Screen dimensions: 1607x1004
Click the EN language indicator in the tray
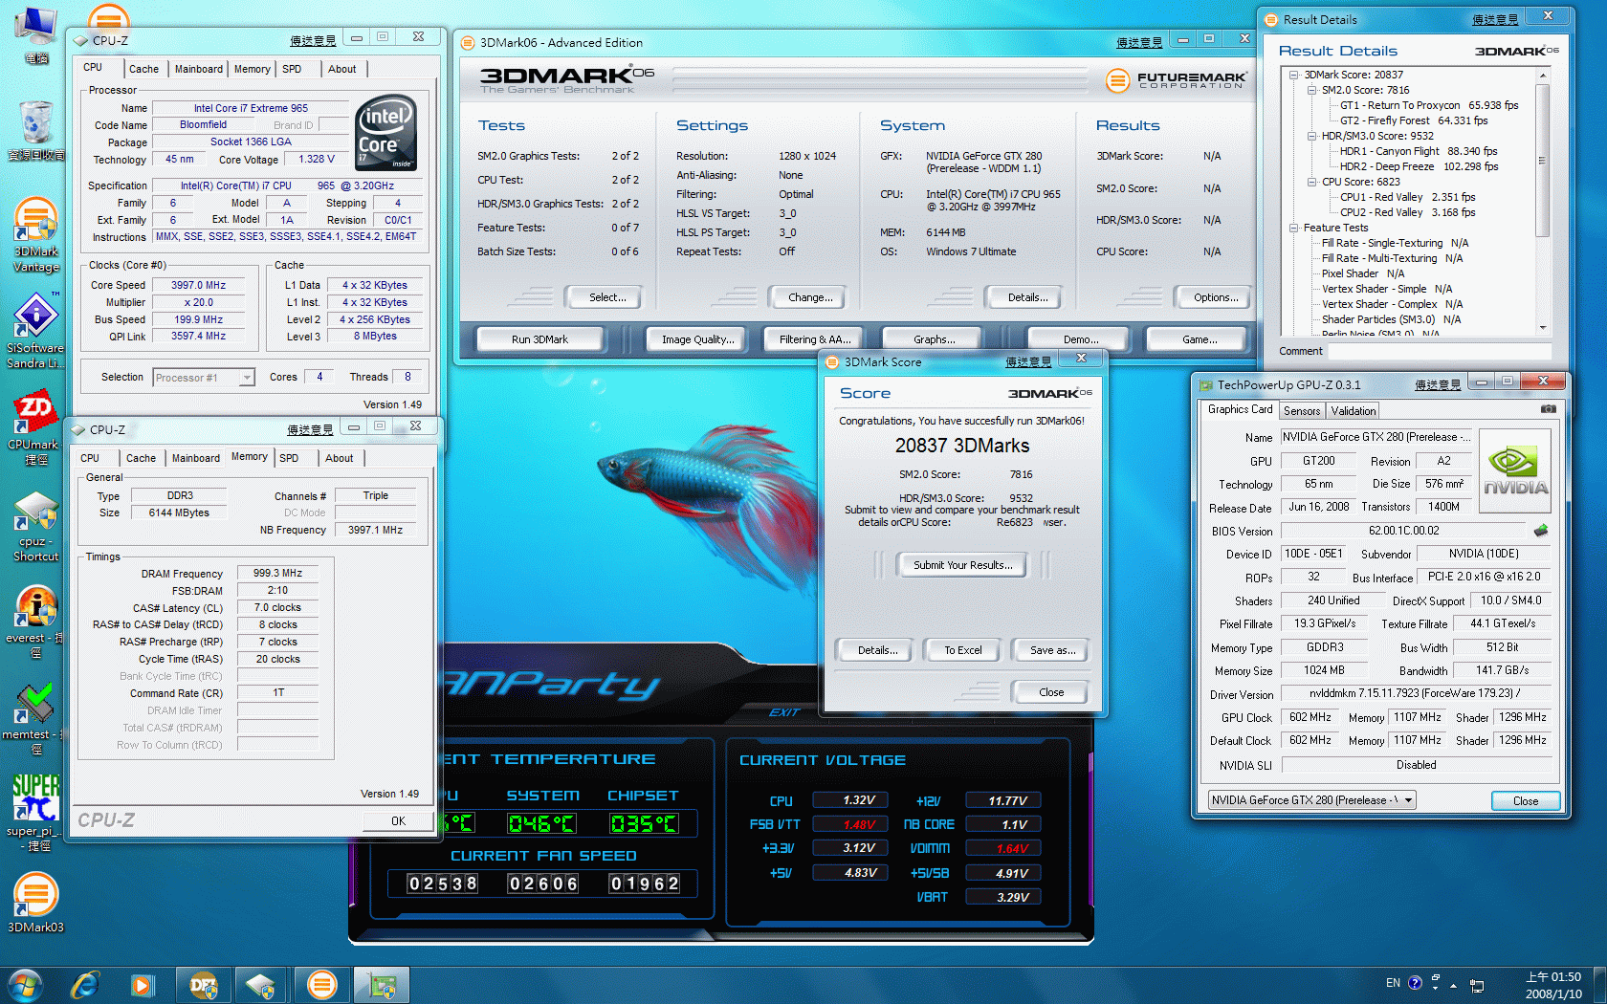[x=1393, y=983]
